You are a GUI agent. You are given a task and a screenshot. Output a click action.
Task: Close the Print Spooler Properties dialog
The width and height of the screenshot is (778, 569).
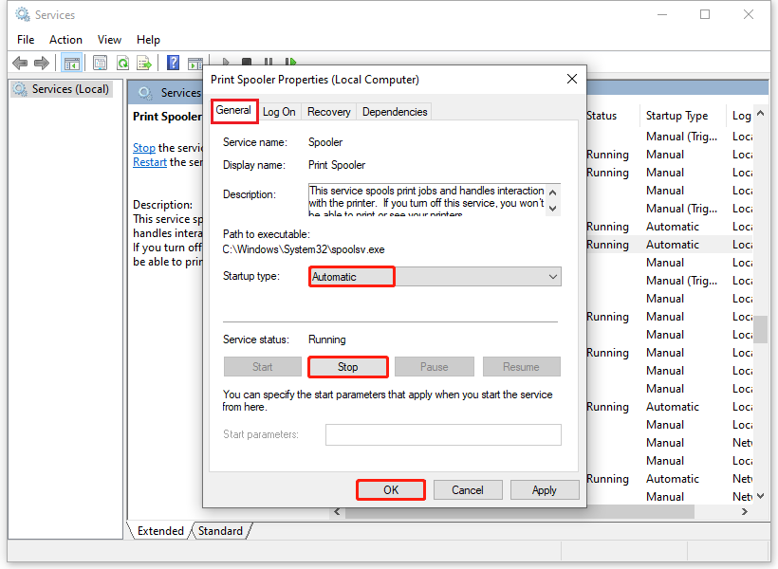pos(571,80)
